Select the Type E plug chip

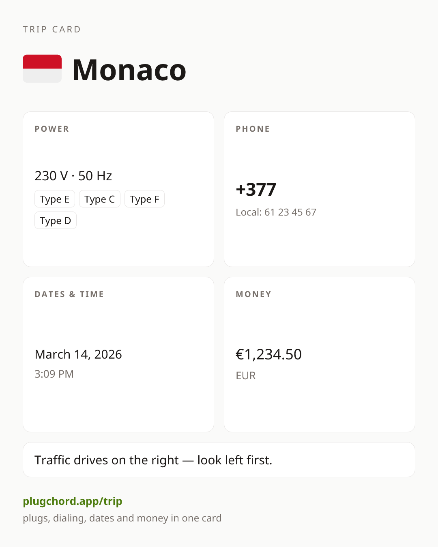coord(55,199)
